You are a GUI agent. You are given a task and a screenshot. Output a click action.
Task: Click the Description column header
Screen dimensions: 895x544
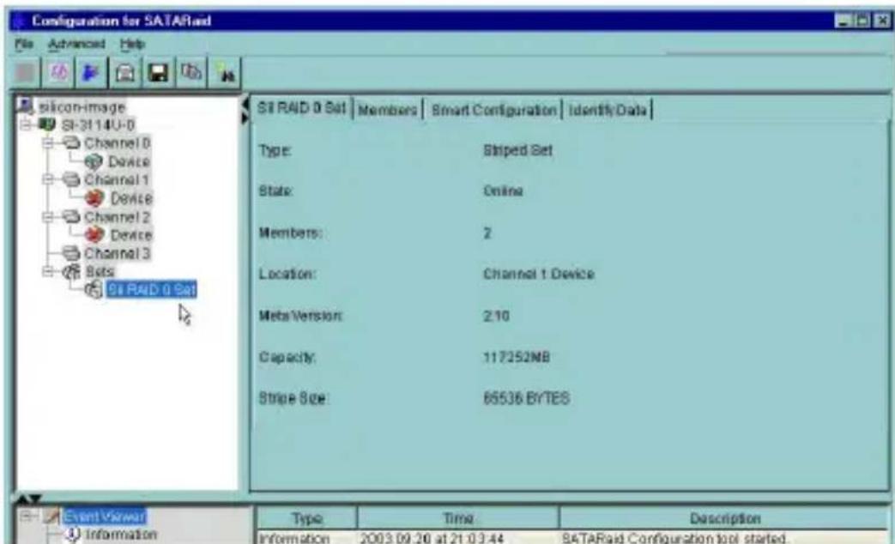(x=725, y=518)
